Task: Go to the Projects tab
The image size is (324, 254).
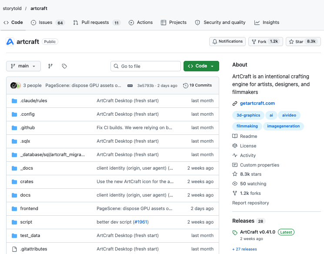Action: [174, 23]
